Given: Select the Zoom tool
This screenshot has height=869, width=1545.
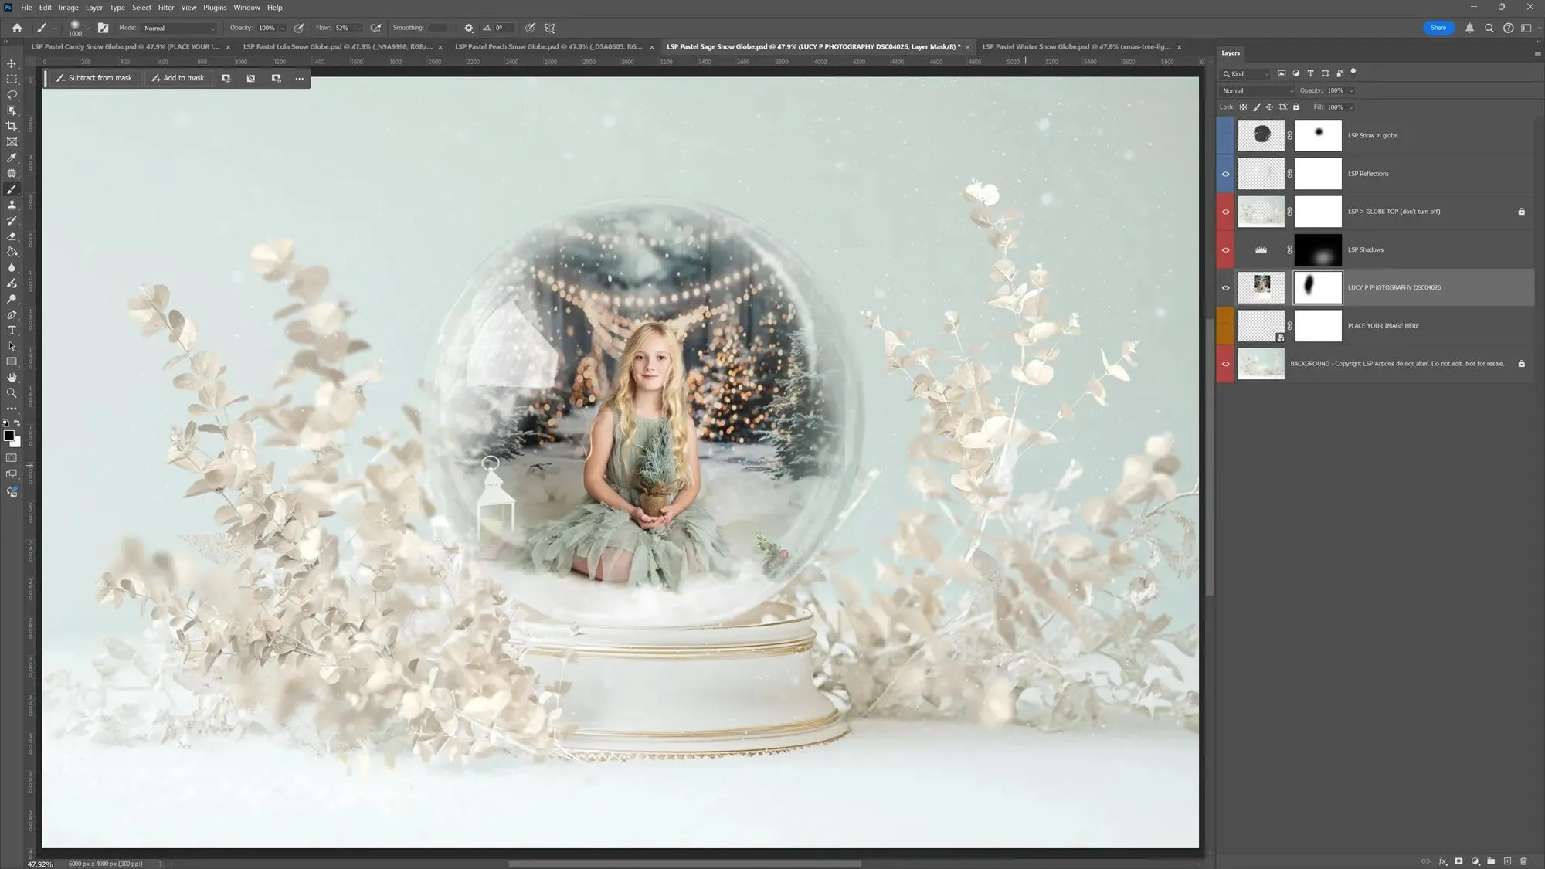Looking at the screenshot, I should pyautogui.click(x=12, y=393).
